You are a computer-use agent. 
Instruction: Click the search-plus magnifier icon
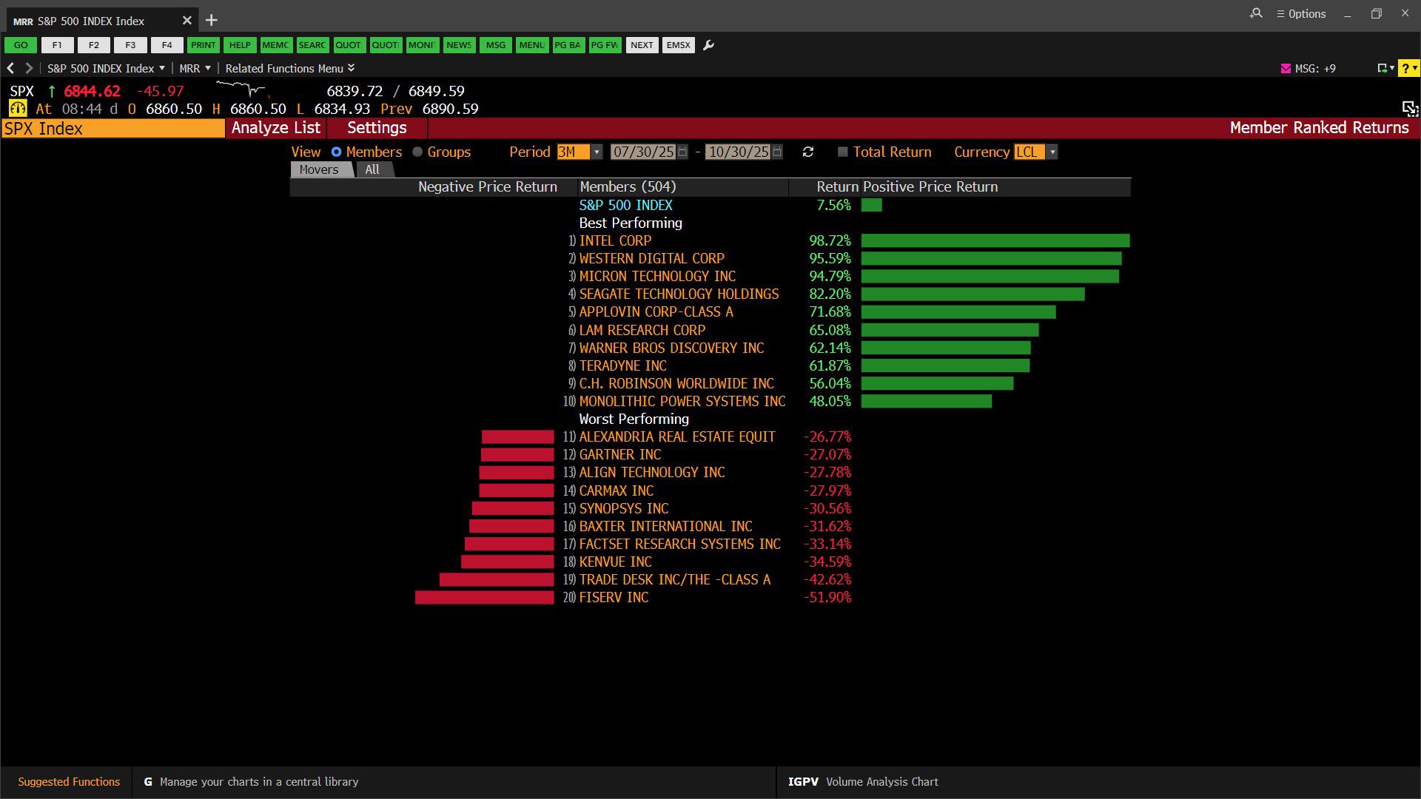coord(1256,13)
